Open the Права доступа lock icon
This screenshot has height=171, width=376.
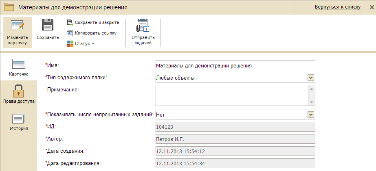tap(19, 91)
